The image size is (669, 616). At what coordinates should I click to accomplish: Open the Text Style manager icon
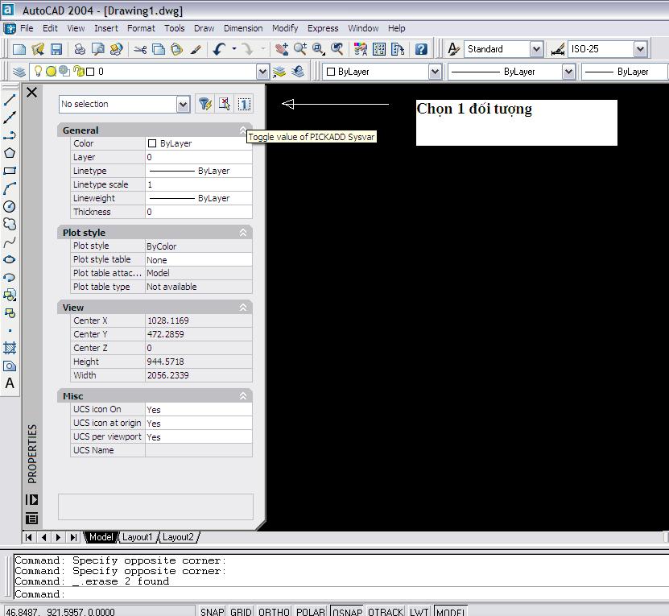[453, 49]
